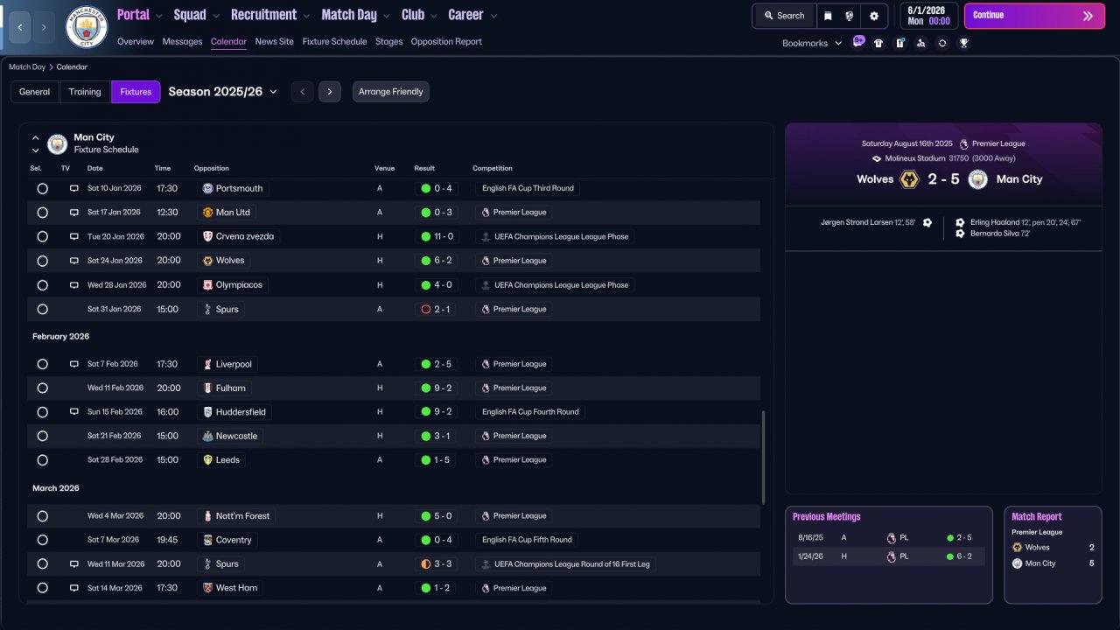This screenshot has width=1120, height=630.
Task: Select the Wolves 24 Jan fixture radio button
Action: click(42, 261)
